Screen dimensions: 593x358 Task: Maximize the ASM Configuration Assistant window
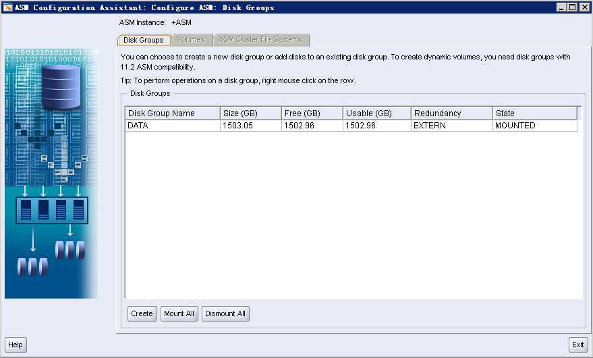(x=573, y=7)
